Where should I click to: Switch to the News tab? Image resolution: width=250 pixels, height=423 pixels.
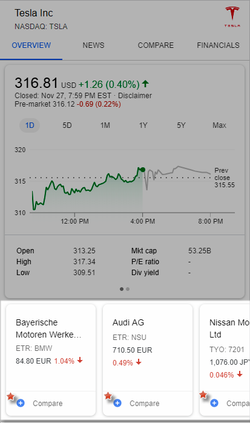tap(93, 45)
